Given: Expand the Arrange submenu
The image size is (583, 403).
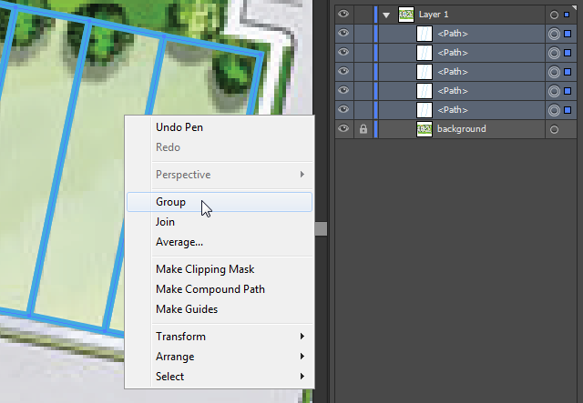Looking at the screenshot, I should pyautogui.click(x=220, y=357).
